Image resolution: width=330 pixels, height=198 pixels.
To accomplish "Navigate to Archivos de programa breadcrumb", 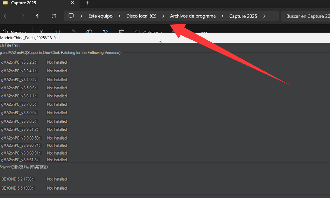I will point(193,16).
